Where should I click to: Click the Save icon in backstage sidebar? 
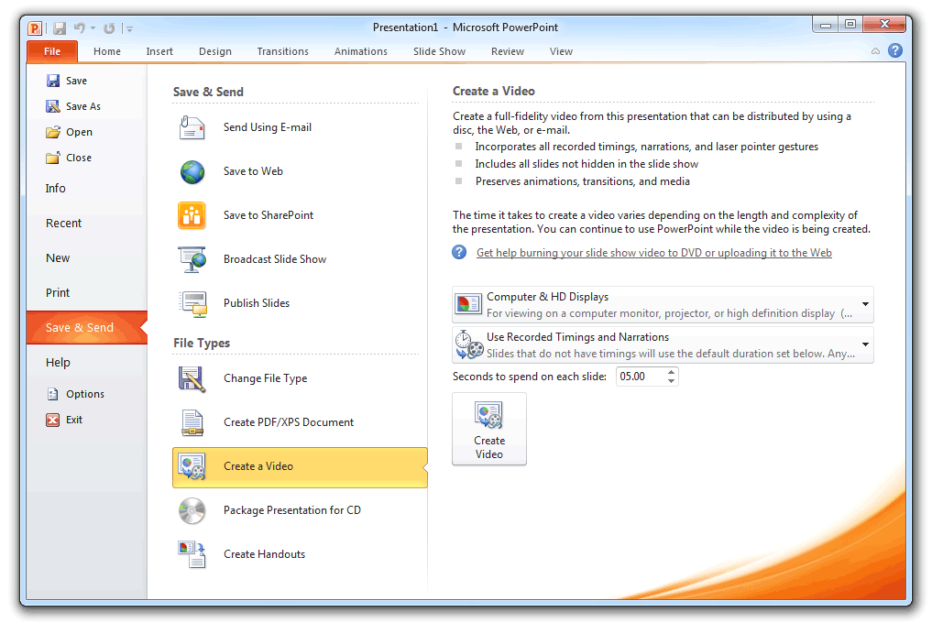click(x=53, y=81)
